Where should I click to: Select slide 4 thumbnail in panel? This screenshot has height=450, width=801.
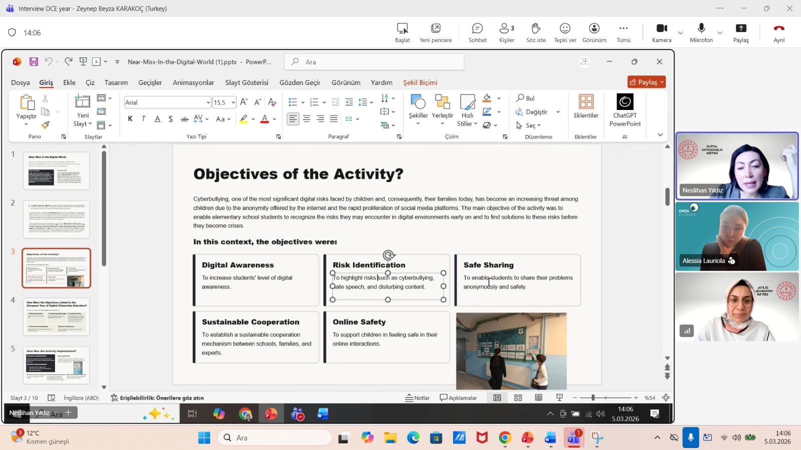(57, 316)
